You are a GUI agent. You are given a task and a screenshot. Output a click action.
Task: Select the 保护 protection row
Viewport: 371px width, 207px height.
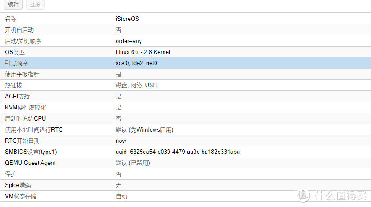[185, 174]
